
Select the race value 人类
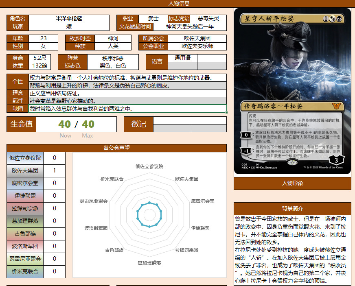point(113,46)
